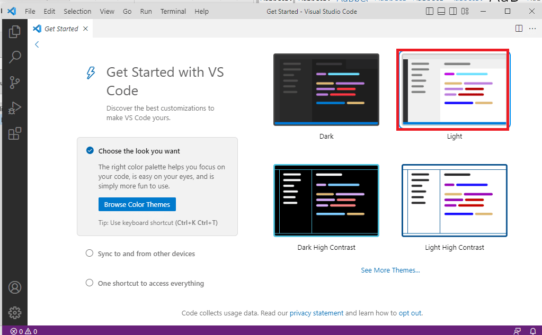Open feedback icon in status bar
Image resolution: width=542 pixels, height=335 pixels.
[x=517, y=331]
